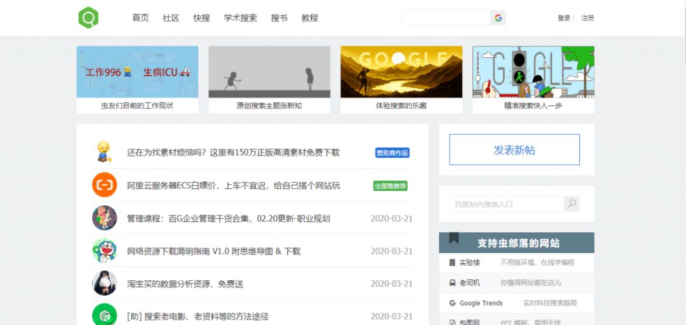Click the text 你懂得网站都在这儿

pyautogui.click(x=530, y=283)
